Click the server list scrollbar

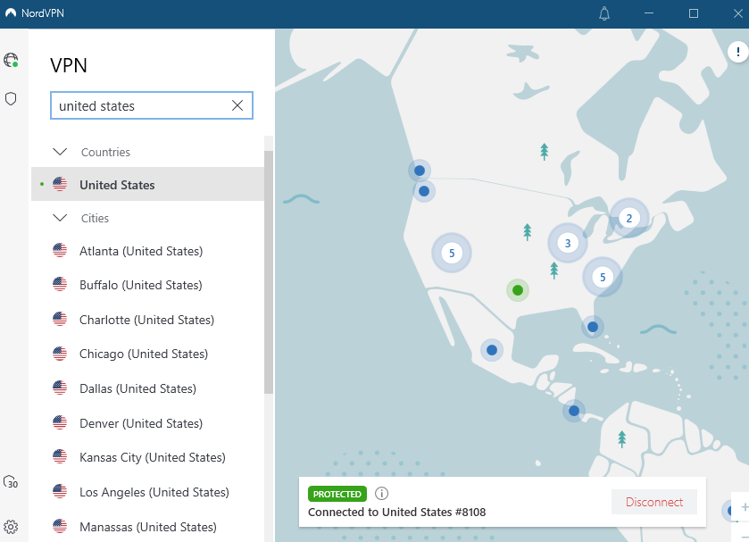click(269, 272)
